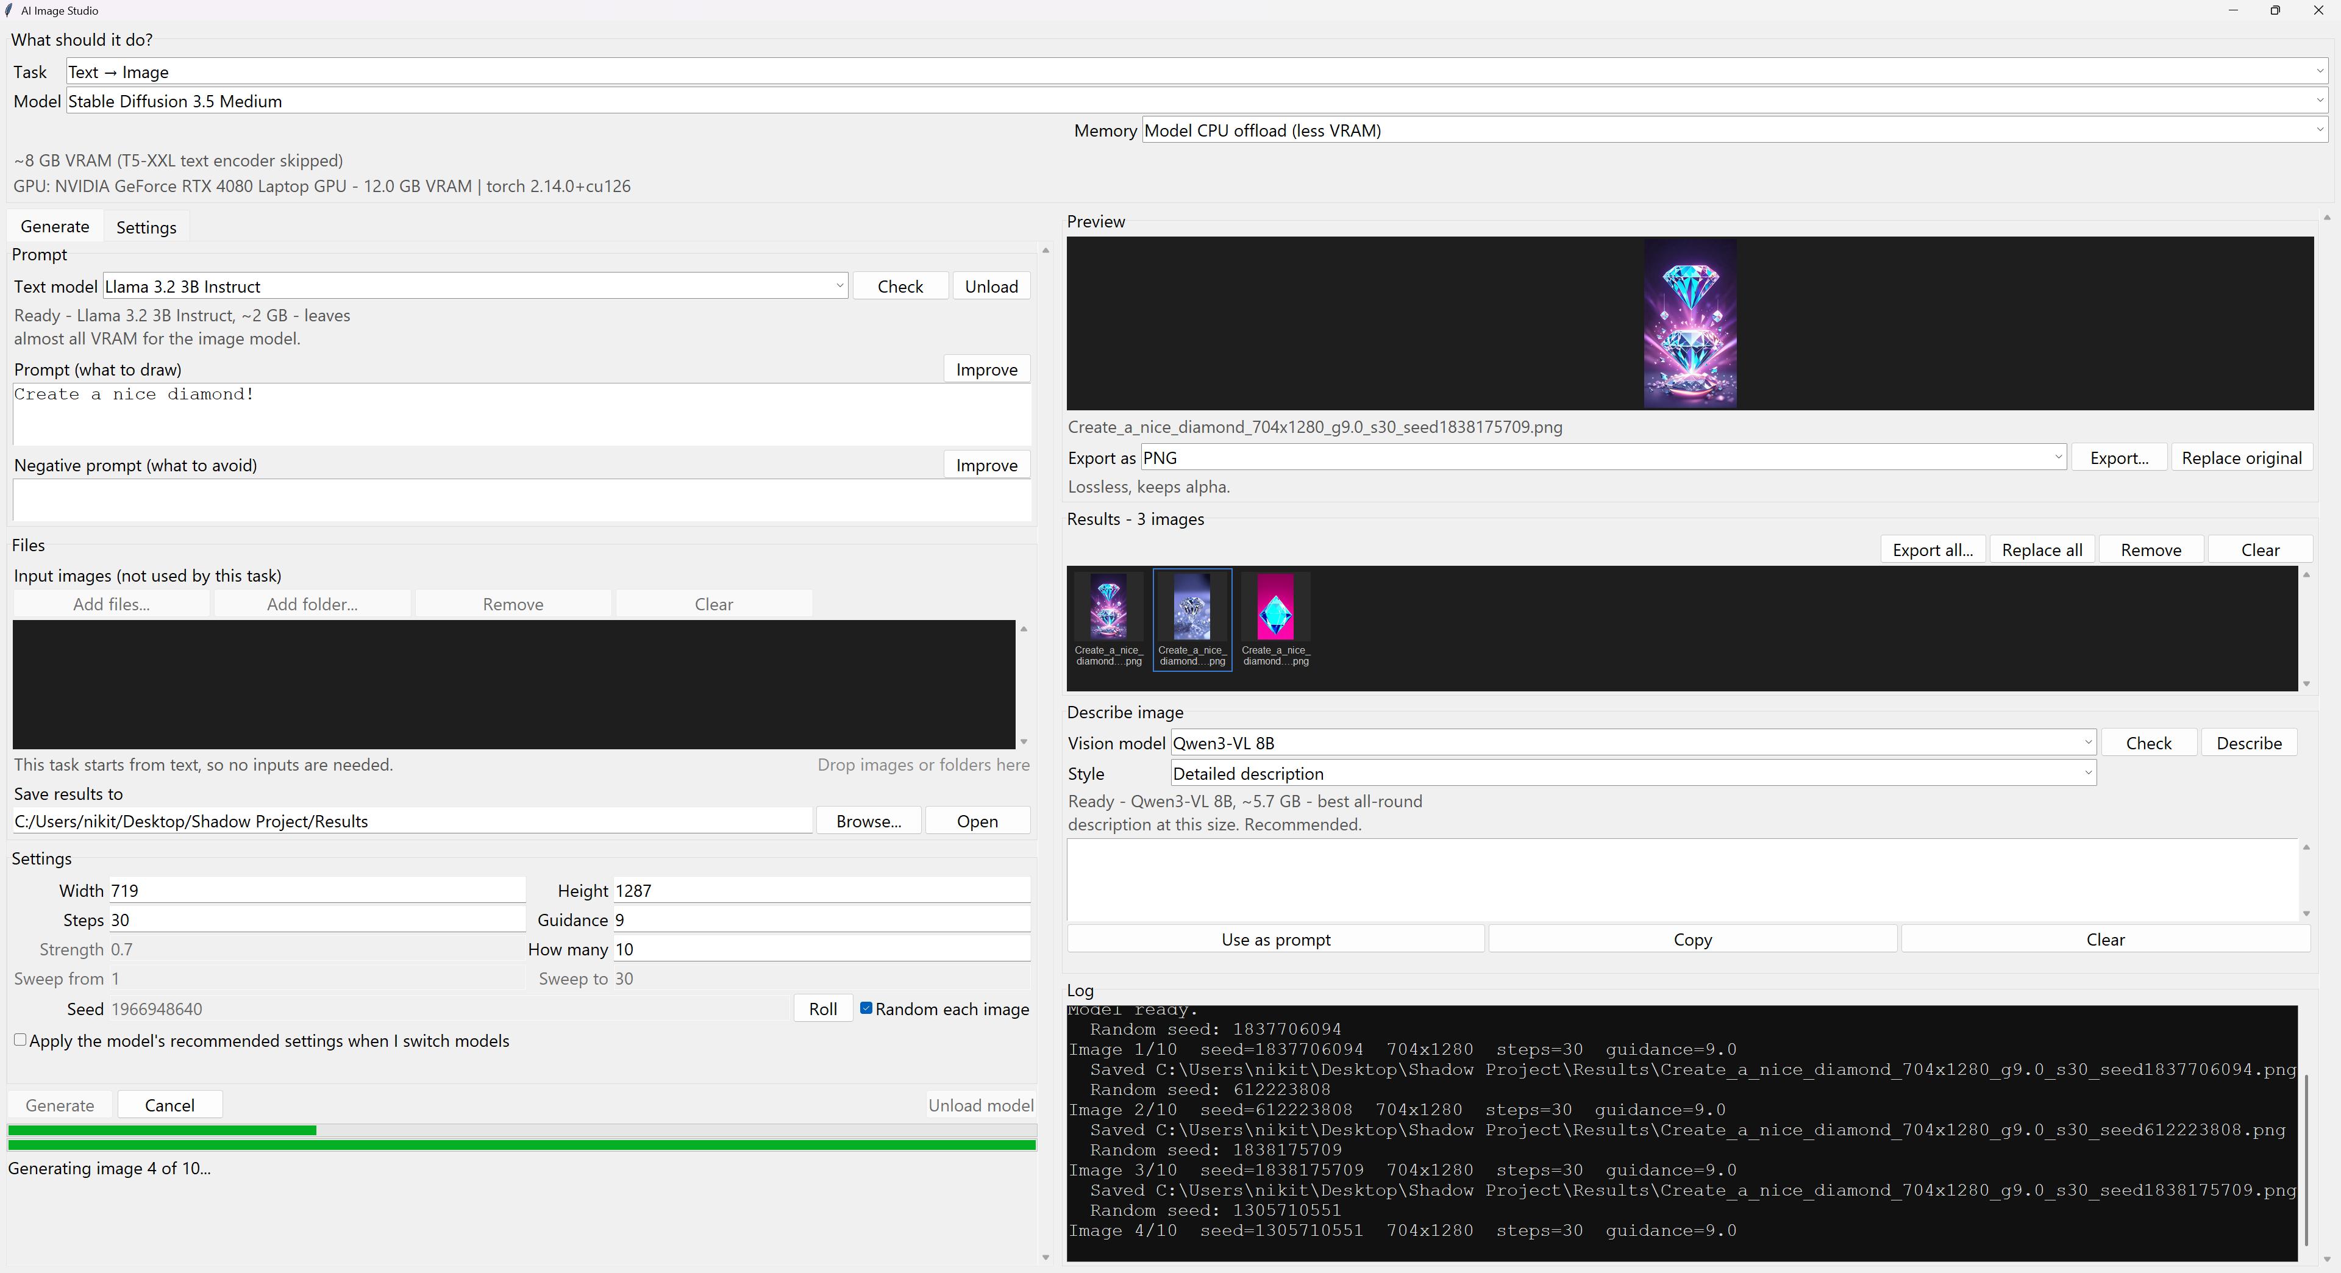The width and height of the screenshot is (2341, 1273).
Task: Select the first purple diamond result thumbnail
Action: point(1108,619)
